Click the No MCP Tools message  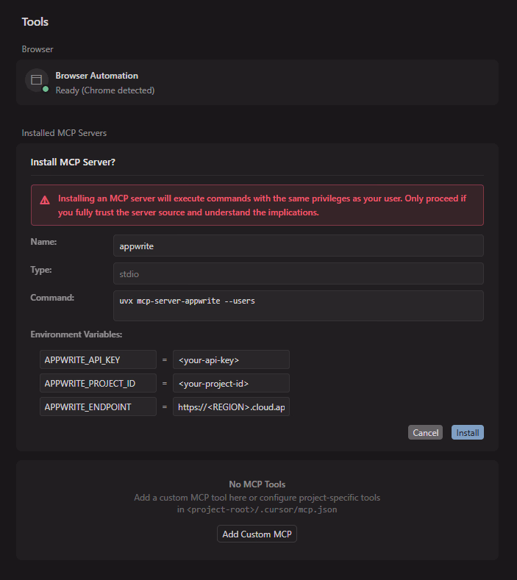(x=257, y=484)
